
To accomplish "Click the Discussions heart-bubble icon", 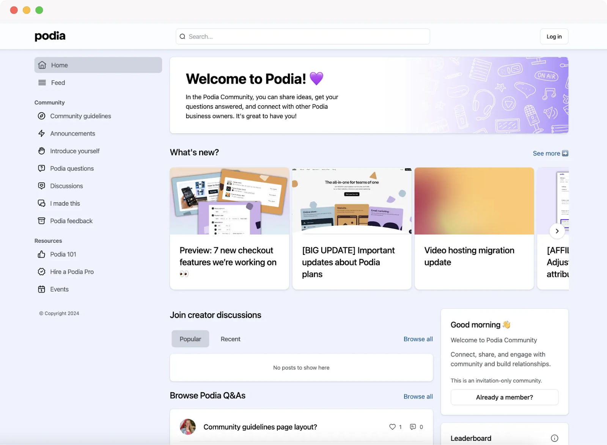I will [42, 186].
